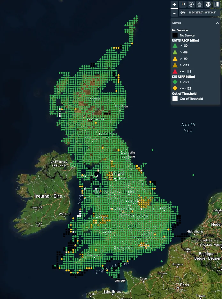Click the 'UMTS RSCP [dBm]' legend heading
The image size is (222, 299).
(185, 40)
